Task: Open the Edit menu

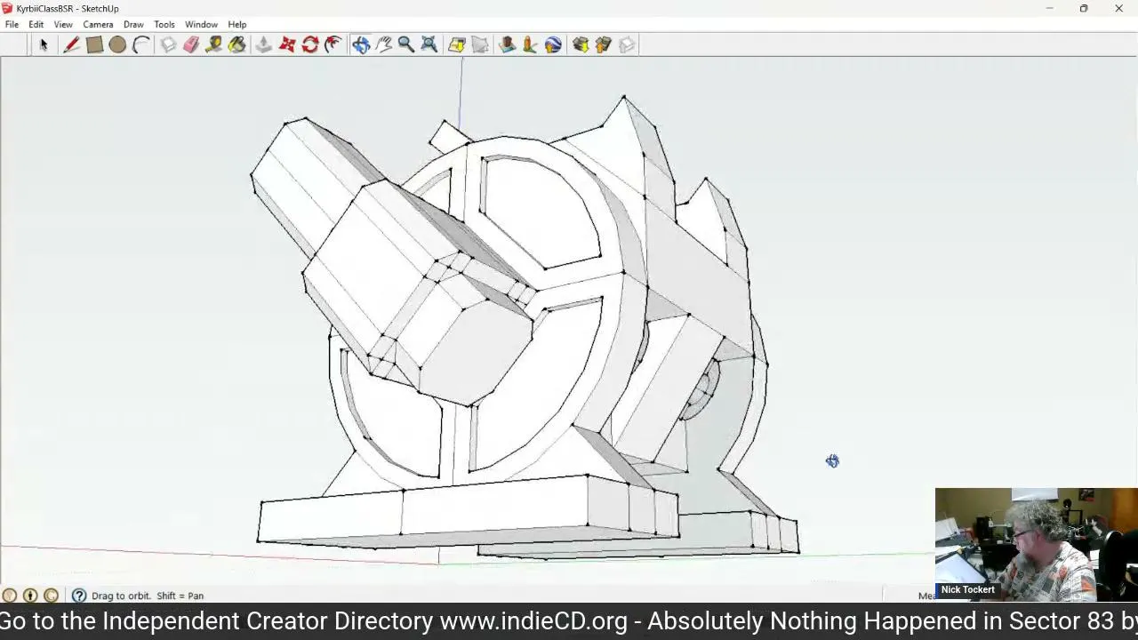Action: 36,24
